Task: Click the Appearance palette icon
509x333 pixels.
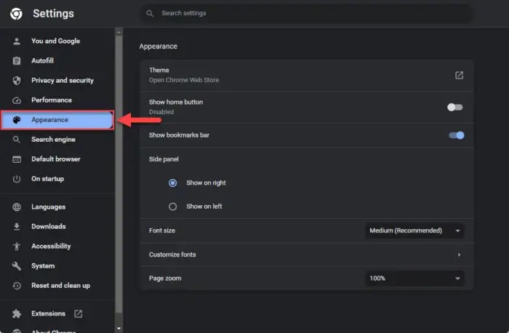Action: point(17,120)
